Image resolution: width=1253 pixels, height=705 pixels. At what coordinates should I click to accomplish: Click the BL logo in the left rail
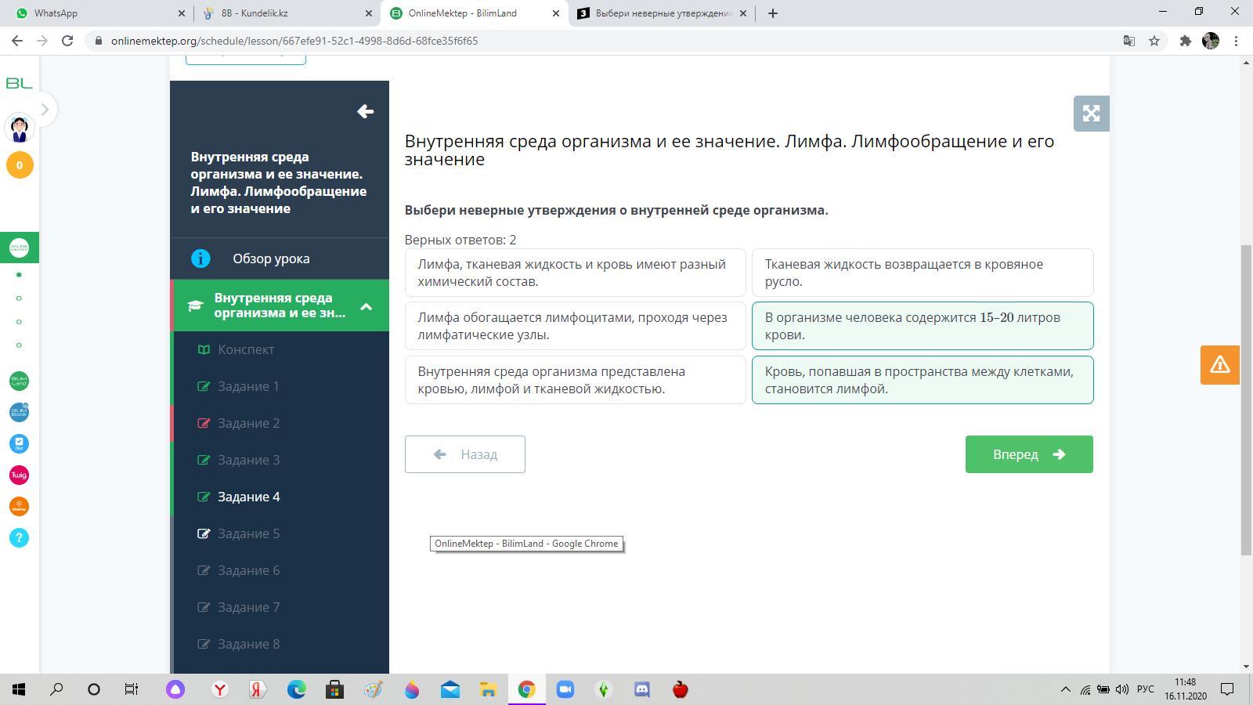pos(19,83)
